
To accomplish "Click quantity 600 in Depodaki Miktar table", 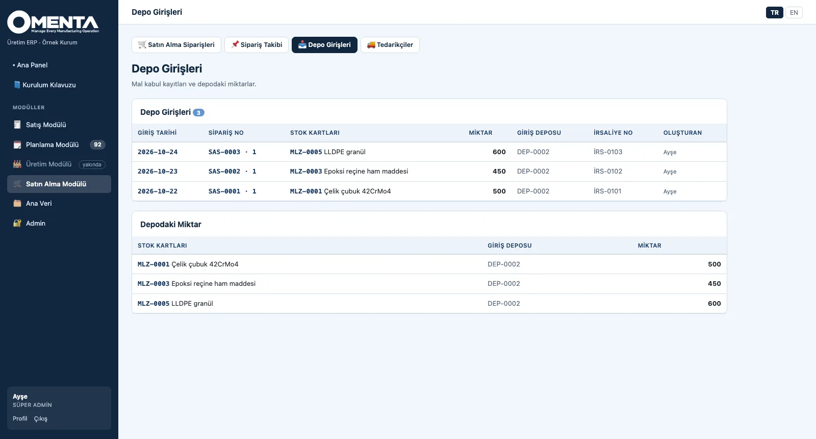I will (714, 304).
